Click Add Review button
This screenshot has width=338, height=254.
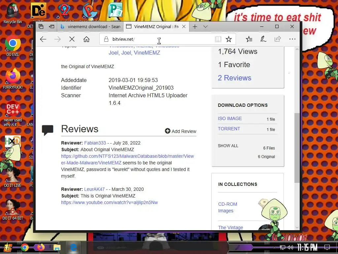(x=181, y=131)
